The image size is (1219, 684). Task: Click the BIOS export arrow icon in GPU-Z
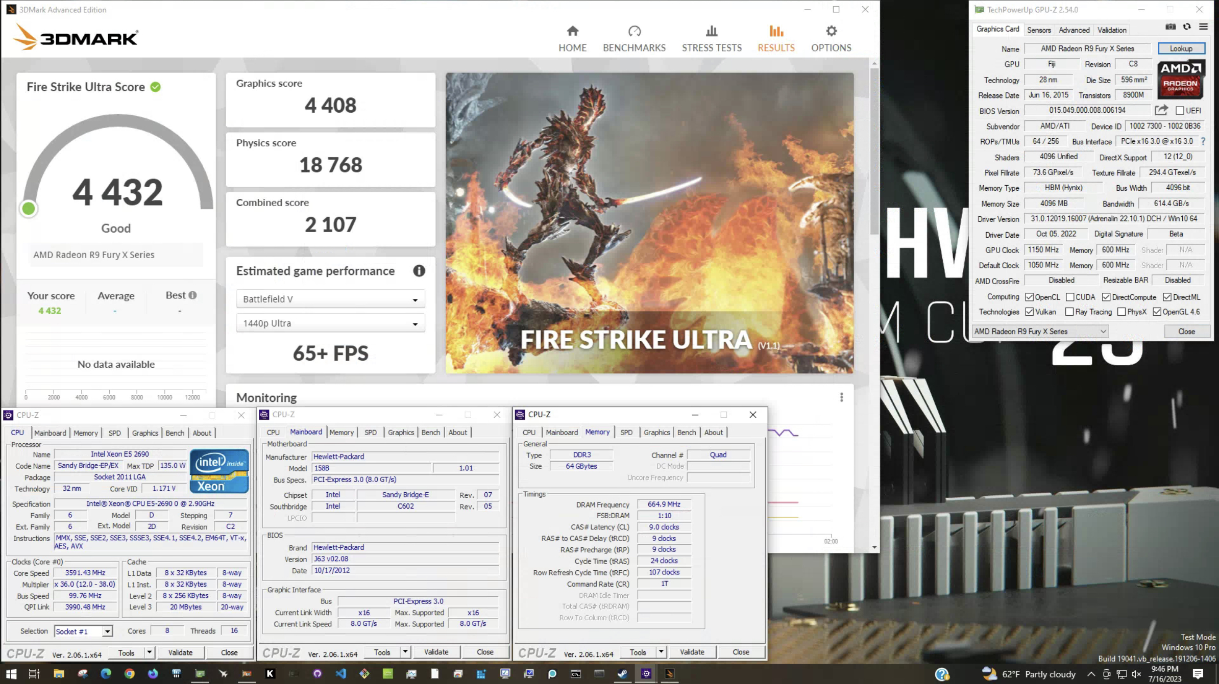1161,110
